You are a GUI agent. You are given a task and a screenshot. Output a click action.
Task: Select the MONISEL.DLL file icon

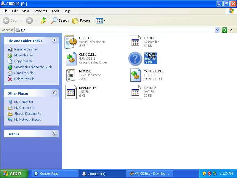(x=136, y=75)
